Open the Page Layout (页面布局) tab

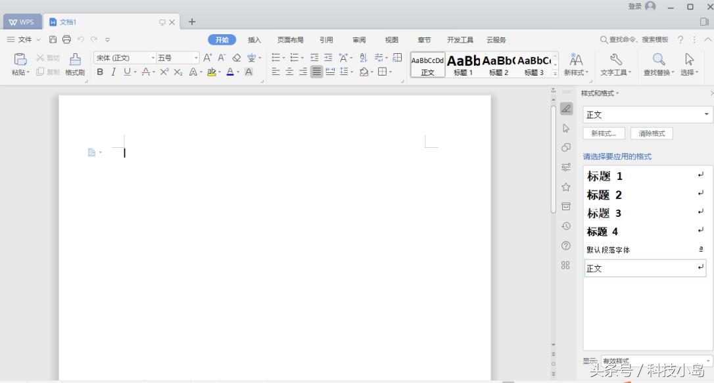290,40
